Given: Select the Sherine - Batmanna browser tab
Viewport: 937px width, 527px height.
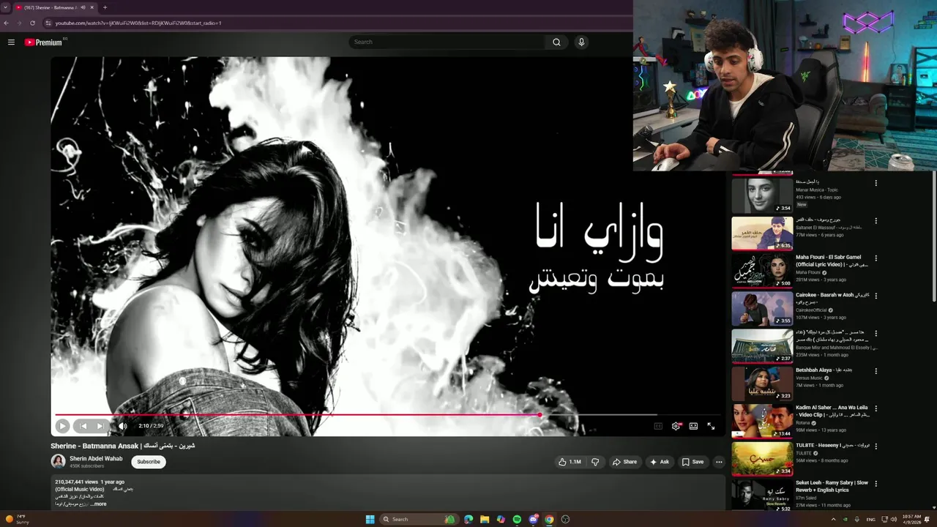Looking at the screenshot, I should 50,7.
